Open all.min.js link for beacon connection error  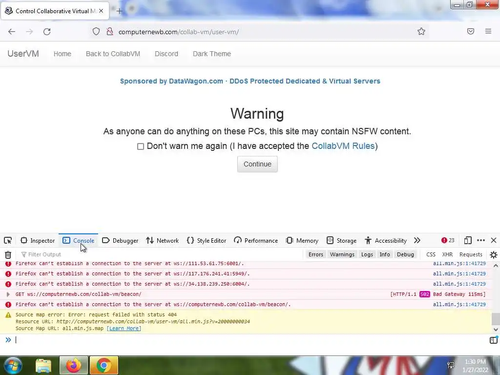click(459, 305)
